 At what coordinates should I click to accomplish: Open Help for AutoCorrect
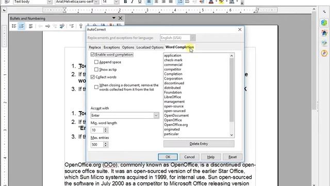tap(211, 157)
